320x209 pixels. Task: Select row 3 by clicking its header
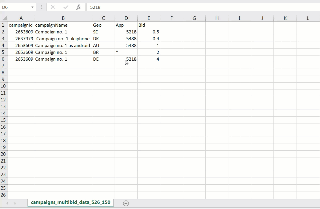[x=3, y=39]
